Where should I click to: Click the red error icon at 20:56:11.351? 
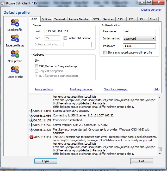pos(32,137)
